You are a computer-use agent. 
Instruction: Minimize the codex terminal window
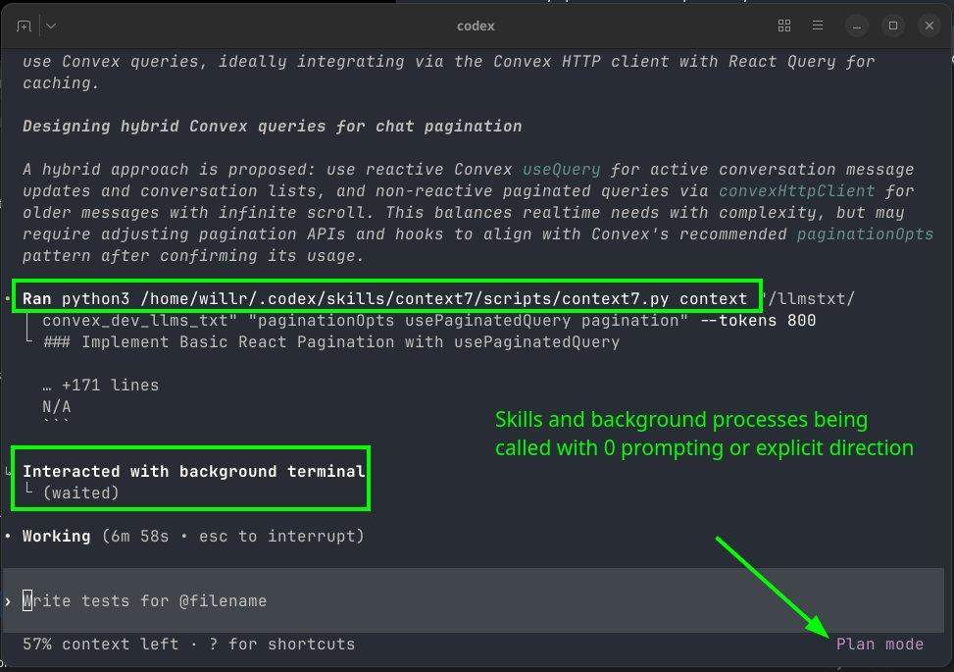click(x=860, y=26)
